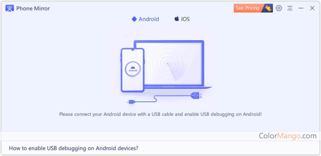321x156 pixels.
Task: Click the Phone Mirror app logo icon
Action: tap(9, 8)
